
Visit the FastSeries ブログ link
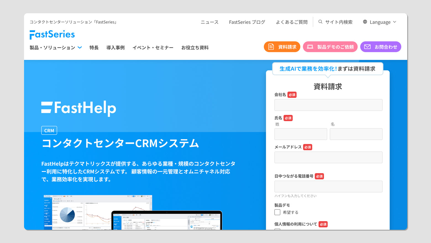(x=247, y=22)
